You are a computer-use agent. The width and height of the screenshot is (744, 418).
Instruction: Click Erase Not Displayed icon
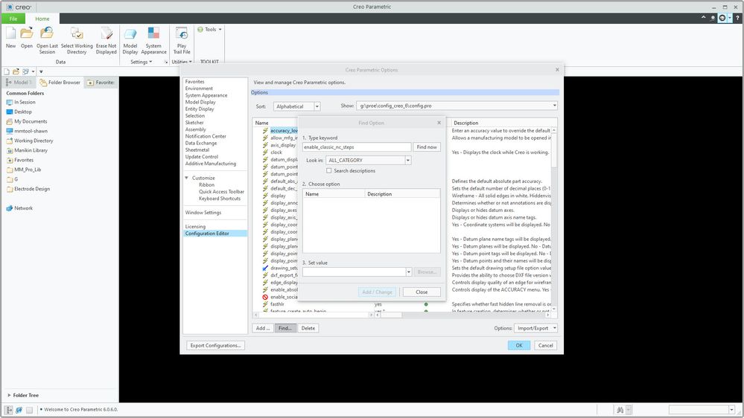click(106, 34)
